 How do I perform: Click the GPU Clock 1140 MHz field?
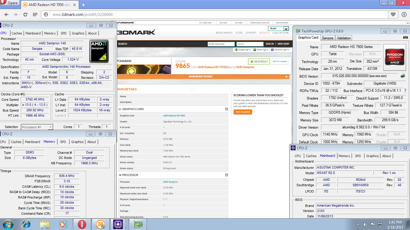[x=331, y=135]
